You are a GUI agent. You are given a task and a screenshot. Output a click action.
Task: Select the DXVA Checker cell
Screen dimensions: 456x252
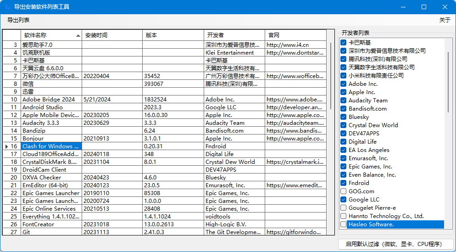point(51,178)
